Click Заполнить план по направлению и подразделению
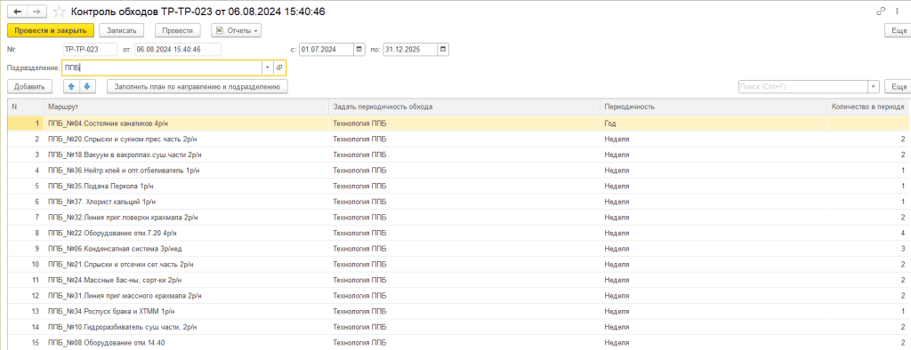Screen dimensions: 911x350 (x=197, y=86)
